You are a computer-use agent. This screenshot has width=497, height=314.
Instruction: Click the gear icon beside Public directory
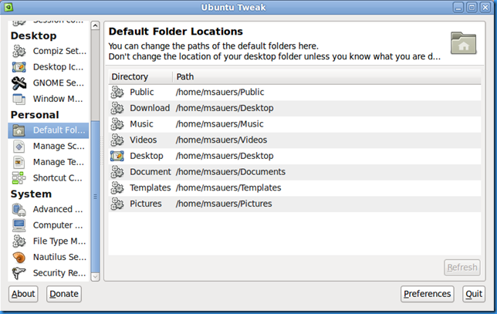point(117,93)
